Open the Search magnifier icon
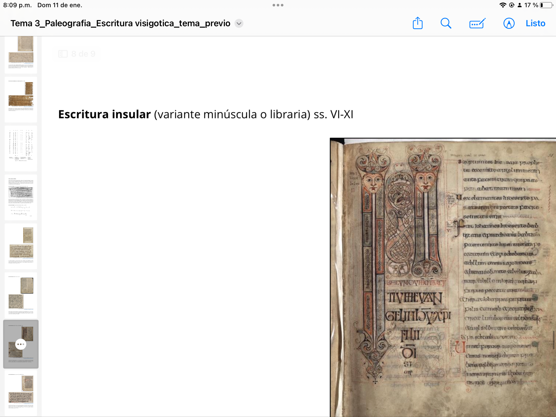Image resolution: width=556 pixels, height=417 pixels. tap(446, 23)
